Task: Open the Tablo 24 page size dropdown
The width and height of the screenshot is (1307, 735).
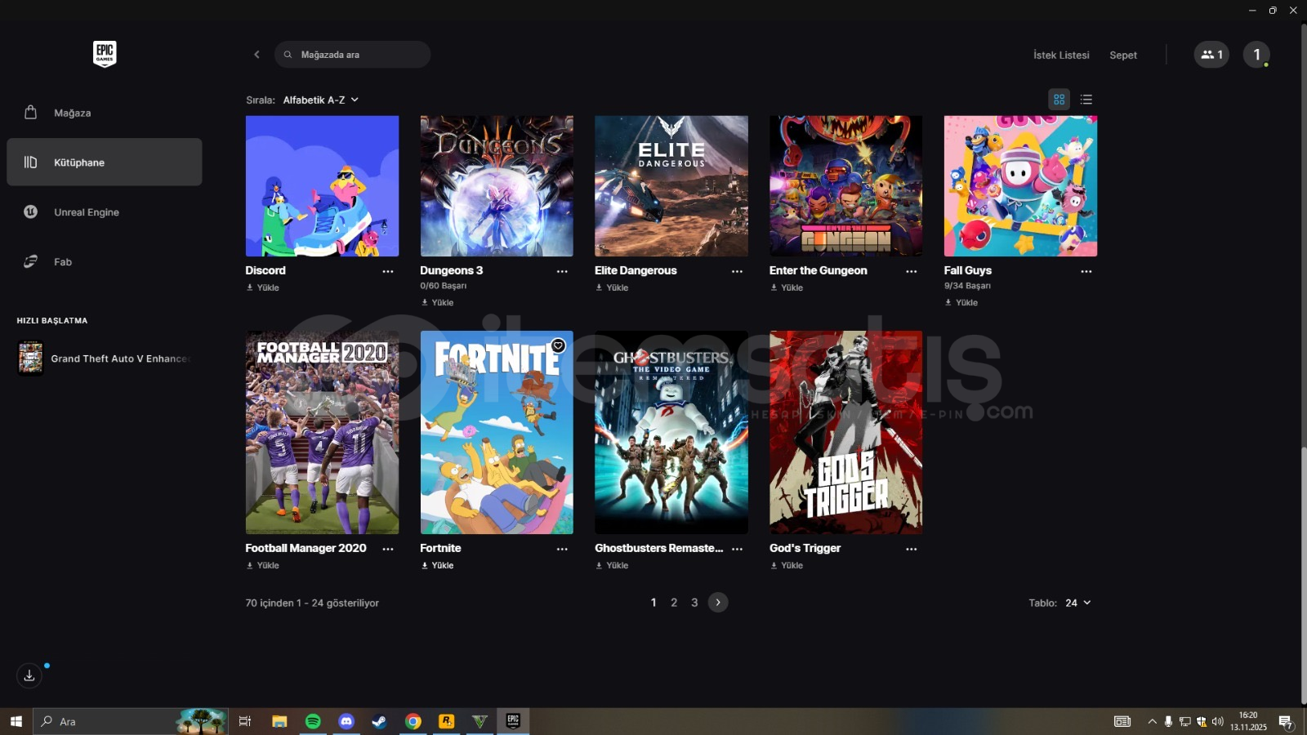Action: click(x=1077, y=603)
